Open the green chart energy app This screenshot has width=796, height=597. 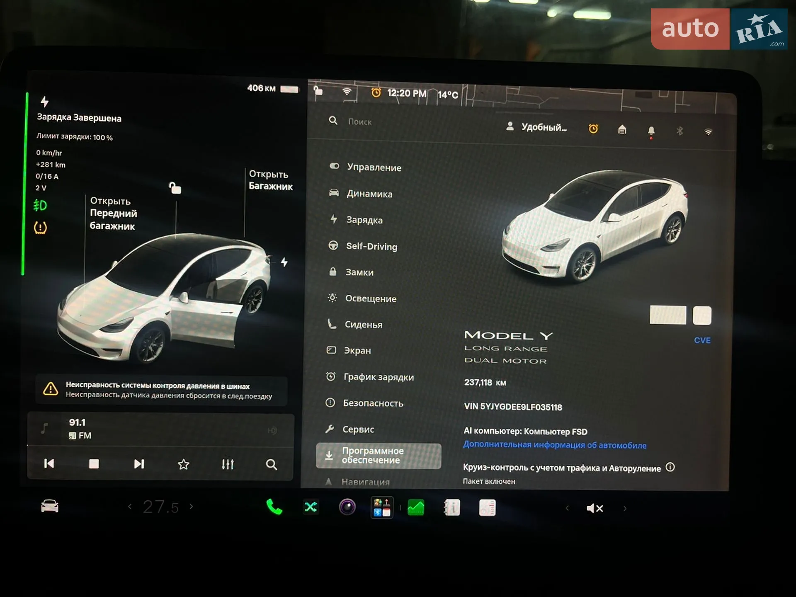[416, 507]
